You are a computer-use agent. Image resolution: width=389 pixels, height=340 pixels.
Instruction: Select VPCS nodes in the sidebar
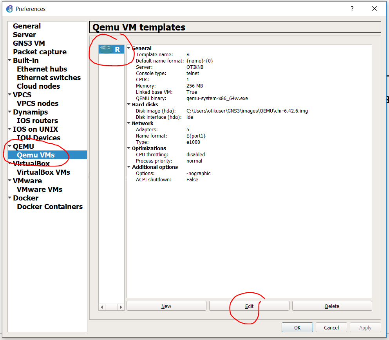click(x=38, y=104)
